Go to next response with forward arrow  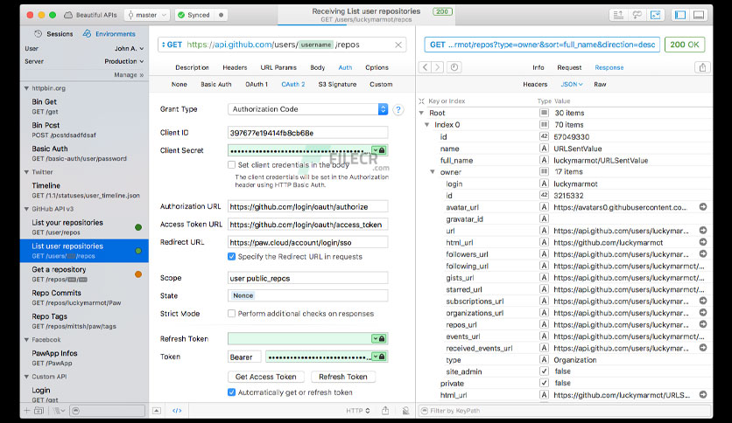[x=438, y=67]
